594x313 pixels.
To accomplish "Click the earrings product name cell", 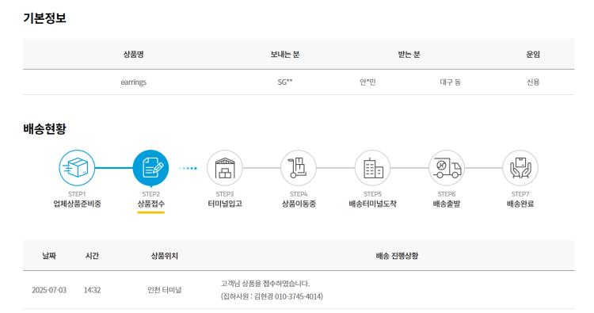I will pos(133,82).
